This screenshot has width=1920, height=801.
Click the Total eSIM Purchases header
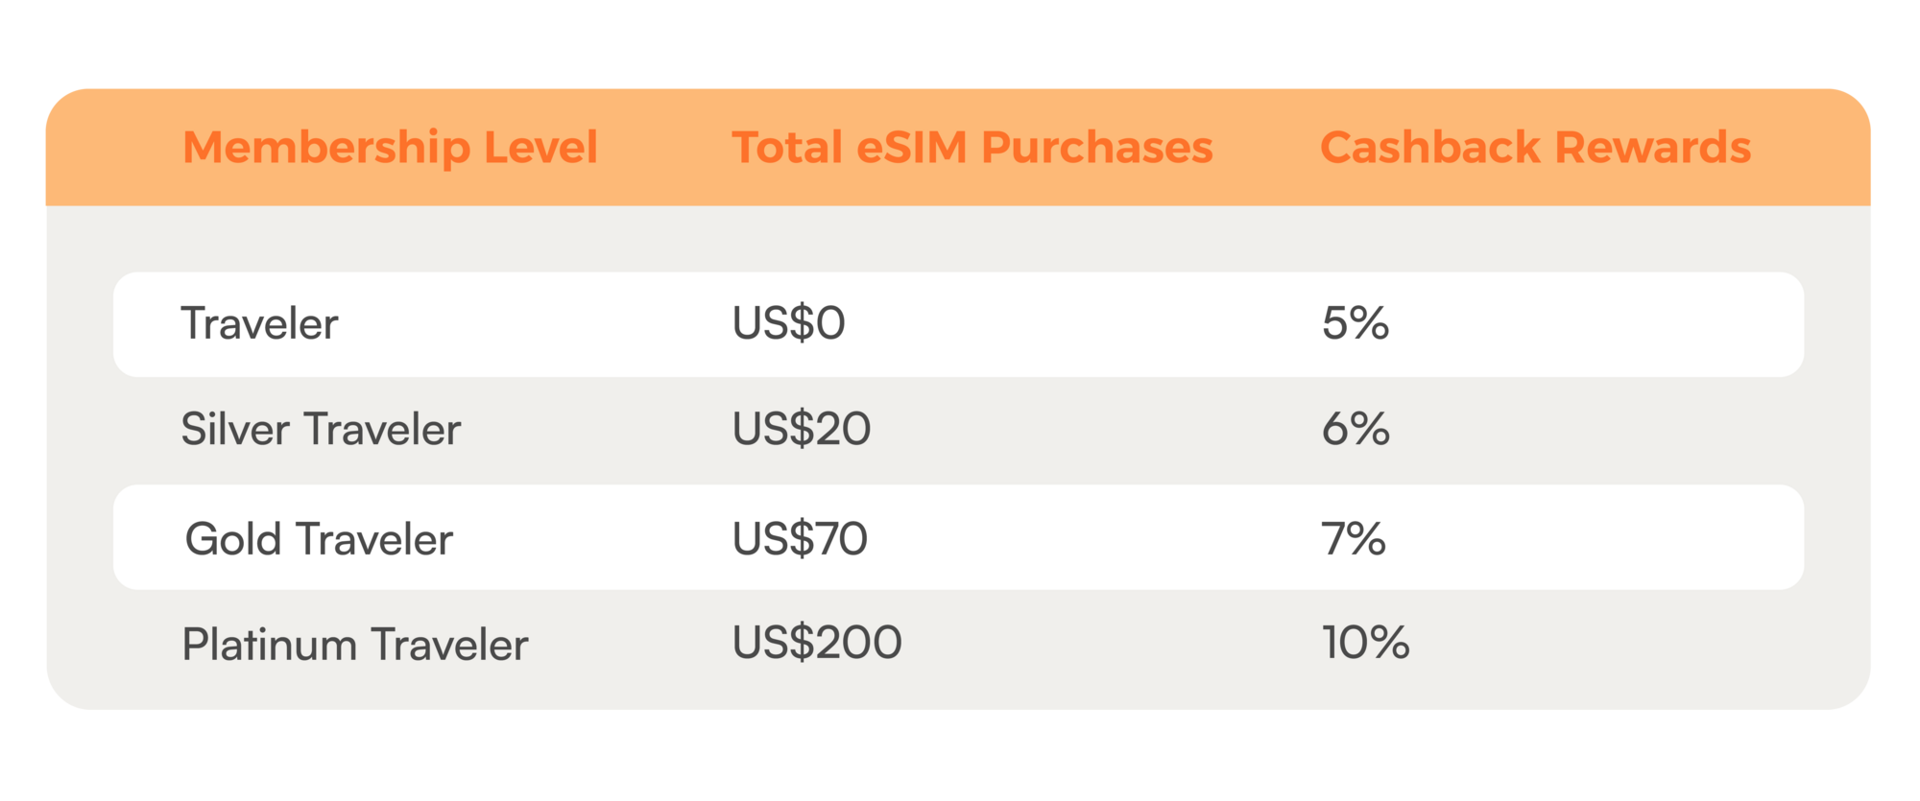coord(972,148)
